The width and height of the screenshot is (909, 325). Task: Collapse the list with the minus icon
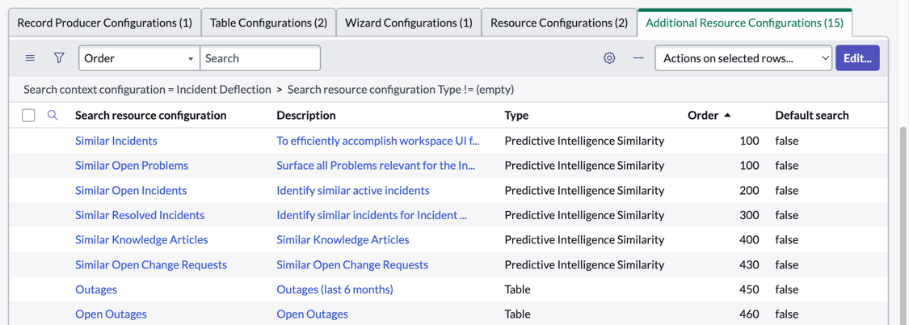(x=638, y=58)
